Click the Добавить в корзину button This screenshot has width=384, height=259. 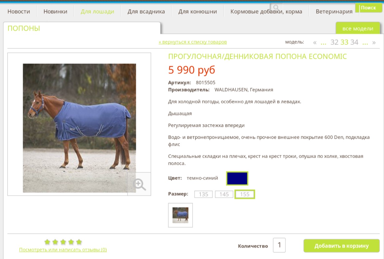[342, 246]
